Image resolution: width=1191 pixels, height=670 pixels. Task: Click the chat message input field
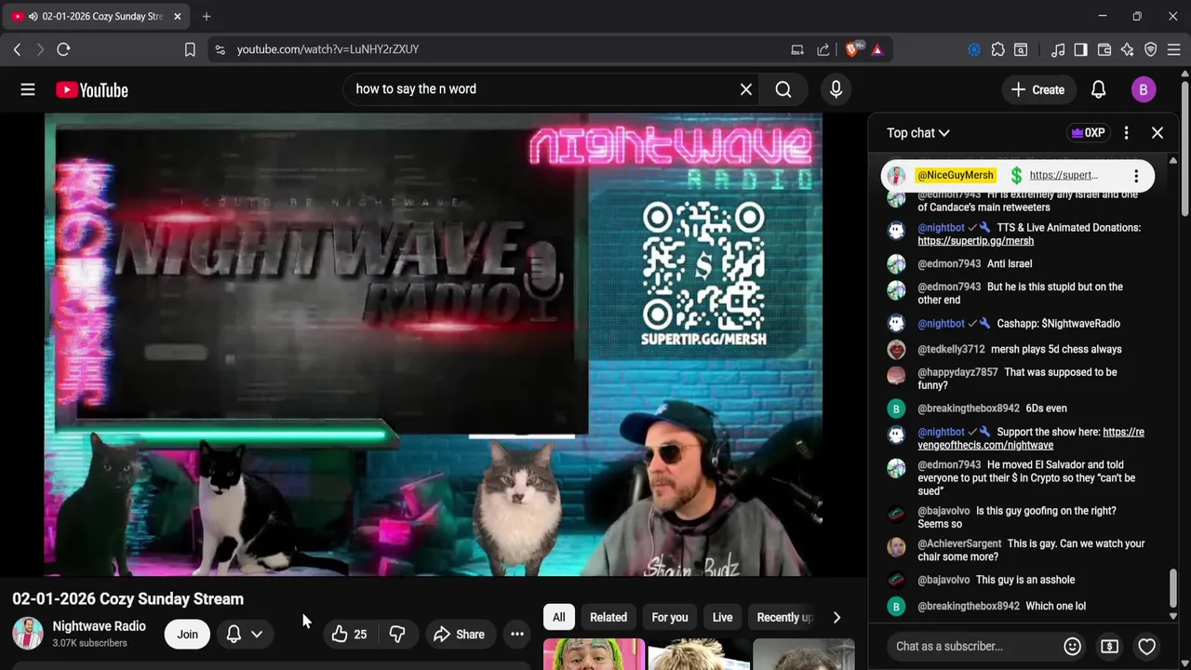[x=973, y=646]
